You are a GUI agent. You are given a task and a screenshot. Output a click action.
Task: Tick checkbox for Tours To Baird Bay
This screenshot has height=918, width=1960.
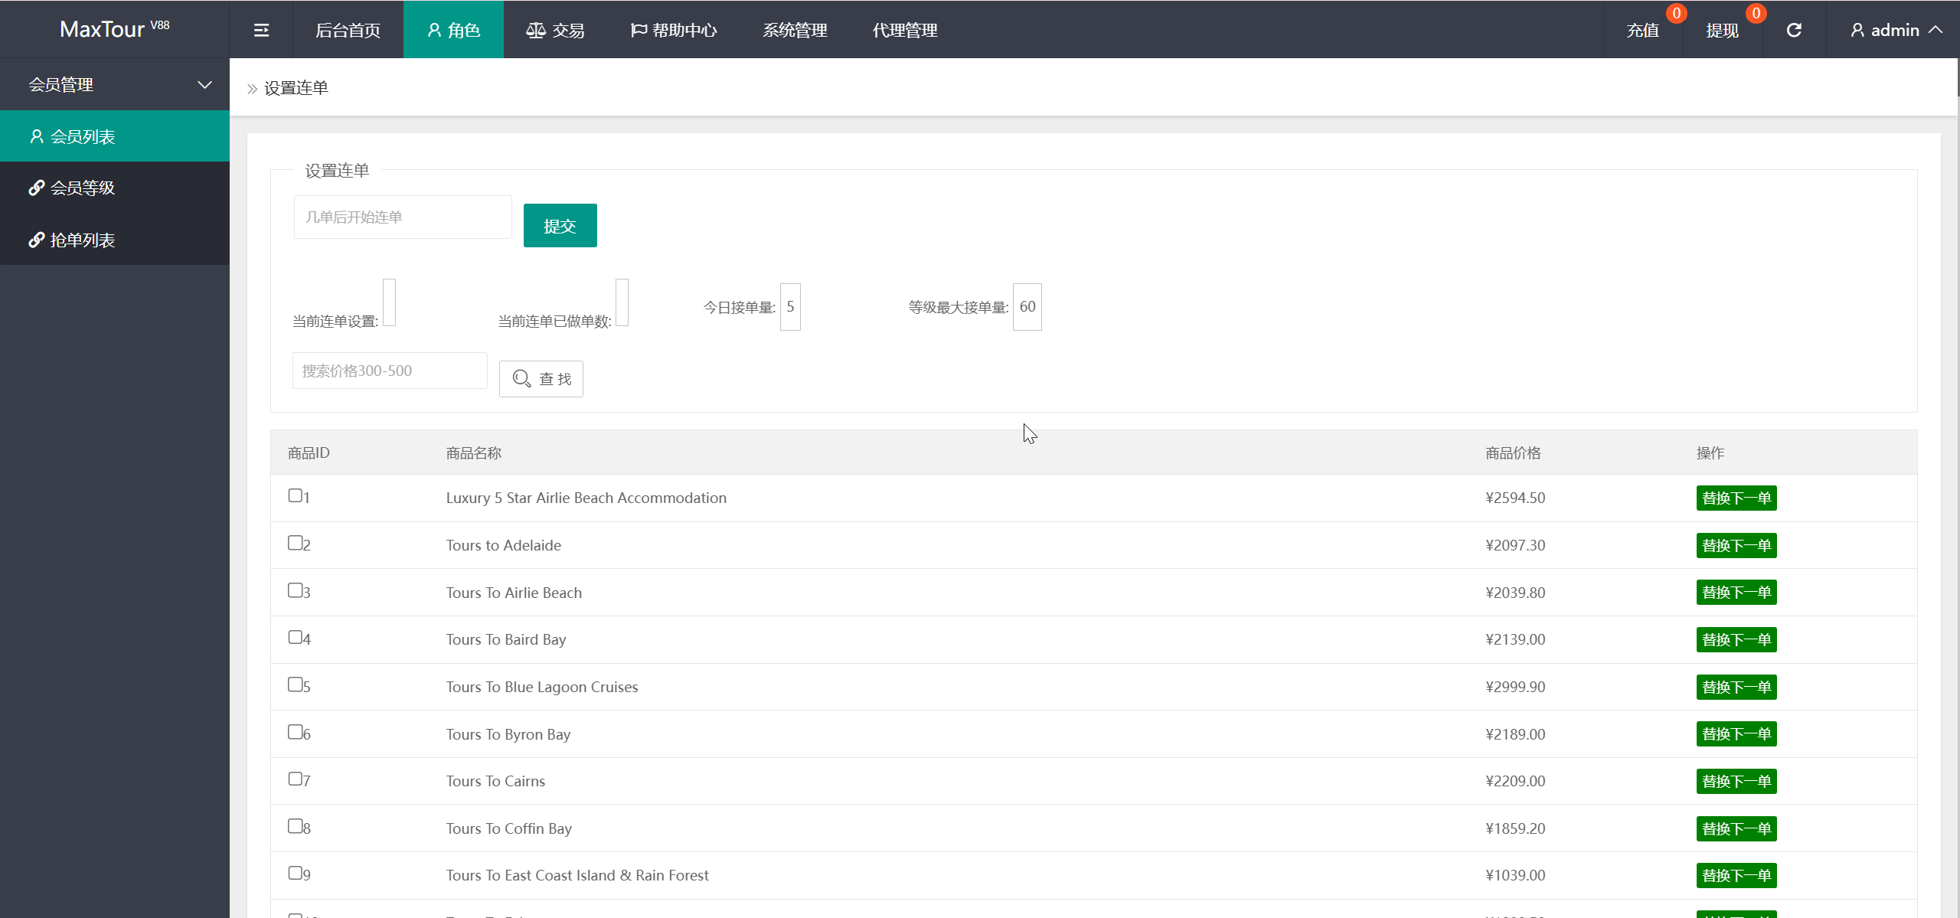coord(295,637)
